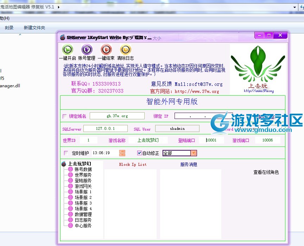The height and width of the screenshot is (246, 304).
Task: Expand the breadcrumb arrow after 修复版 V5.1
Action: [x=58, y=7]
